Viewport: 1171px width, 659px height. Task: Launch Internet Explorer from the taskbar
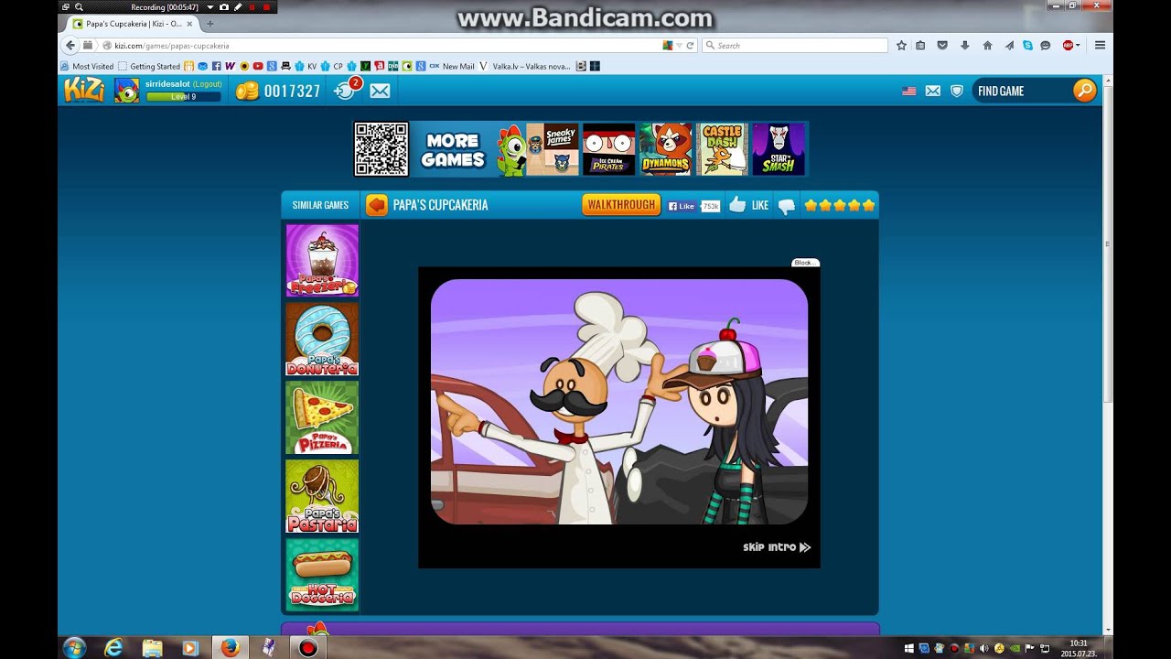pos(113,647)
